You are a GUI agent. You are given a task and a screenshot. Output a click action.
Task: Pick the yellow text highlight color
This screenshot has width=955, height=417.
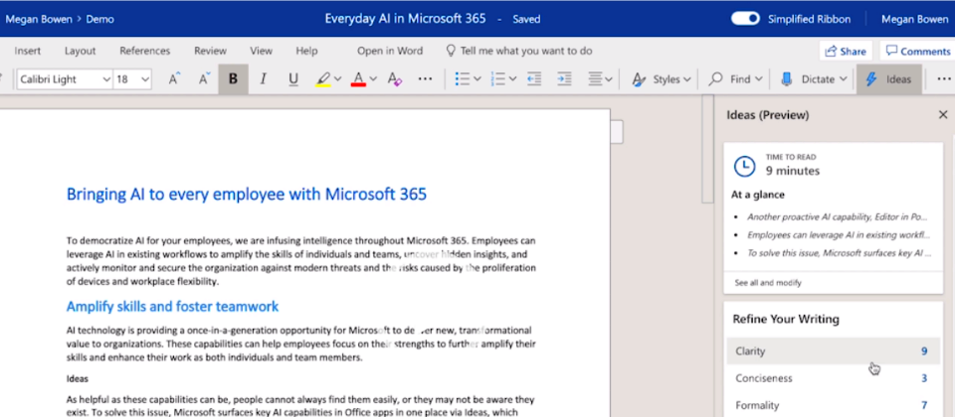(322, 79)
